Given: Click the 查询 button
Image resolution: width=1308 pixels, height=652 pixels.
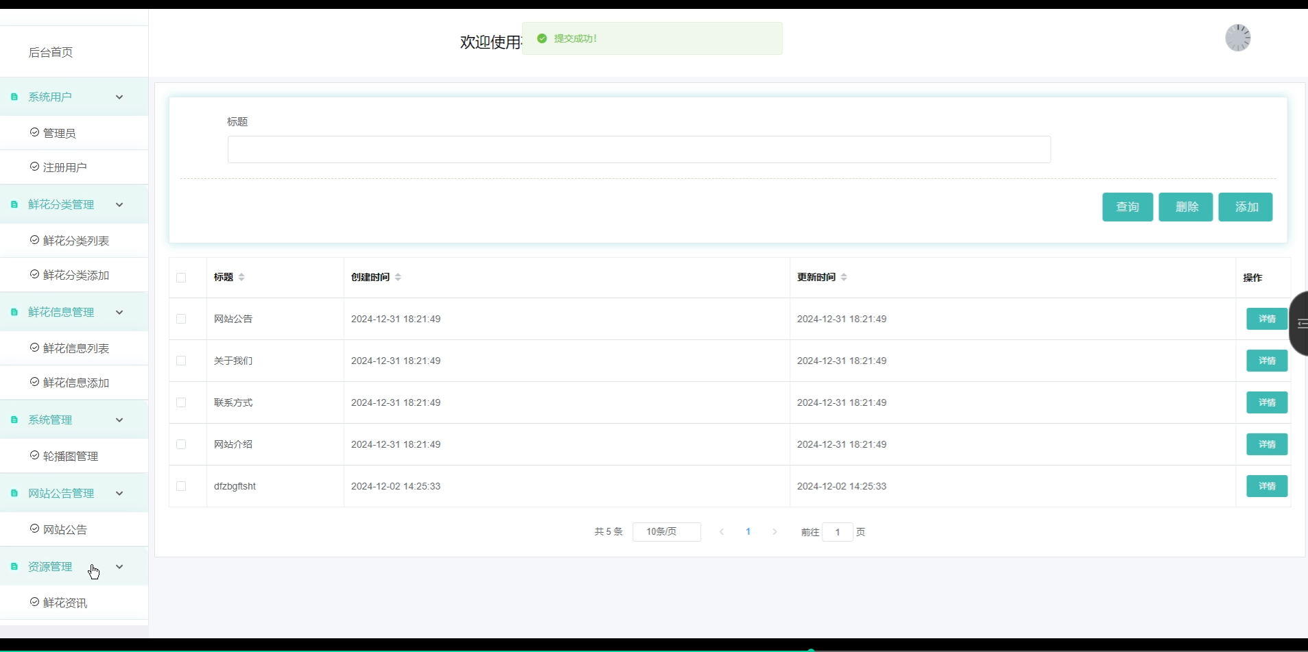Looking at the screenshot, I should (1128, 207).
